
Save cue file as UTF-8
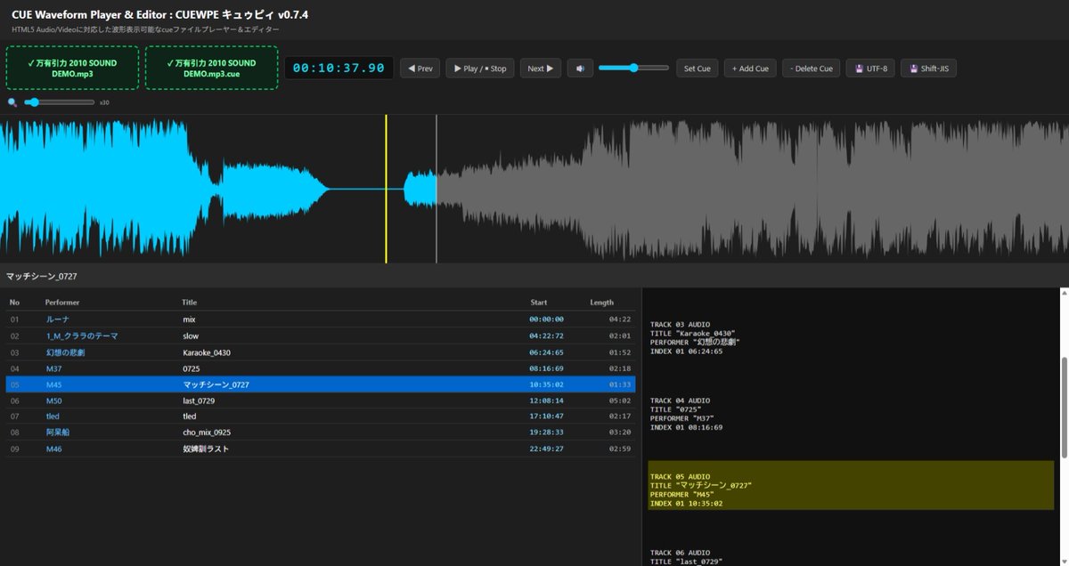click(870, 69)
